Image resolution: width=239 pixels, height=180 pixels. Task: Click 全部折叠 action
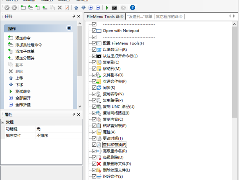23,105
